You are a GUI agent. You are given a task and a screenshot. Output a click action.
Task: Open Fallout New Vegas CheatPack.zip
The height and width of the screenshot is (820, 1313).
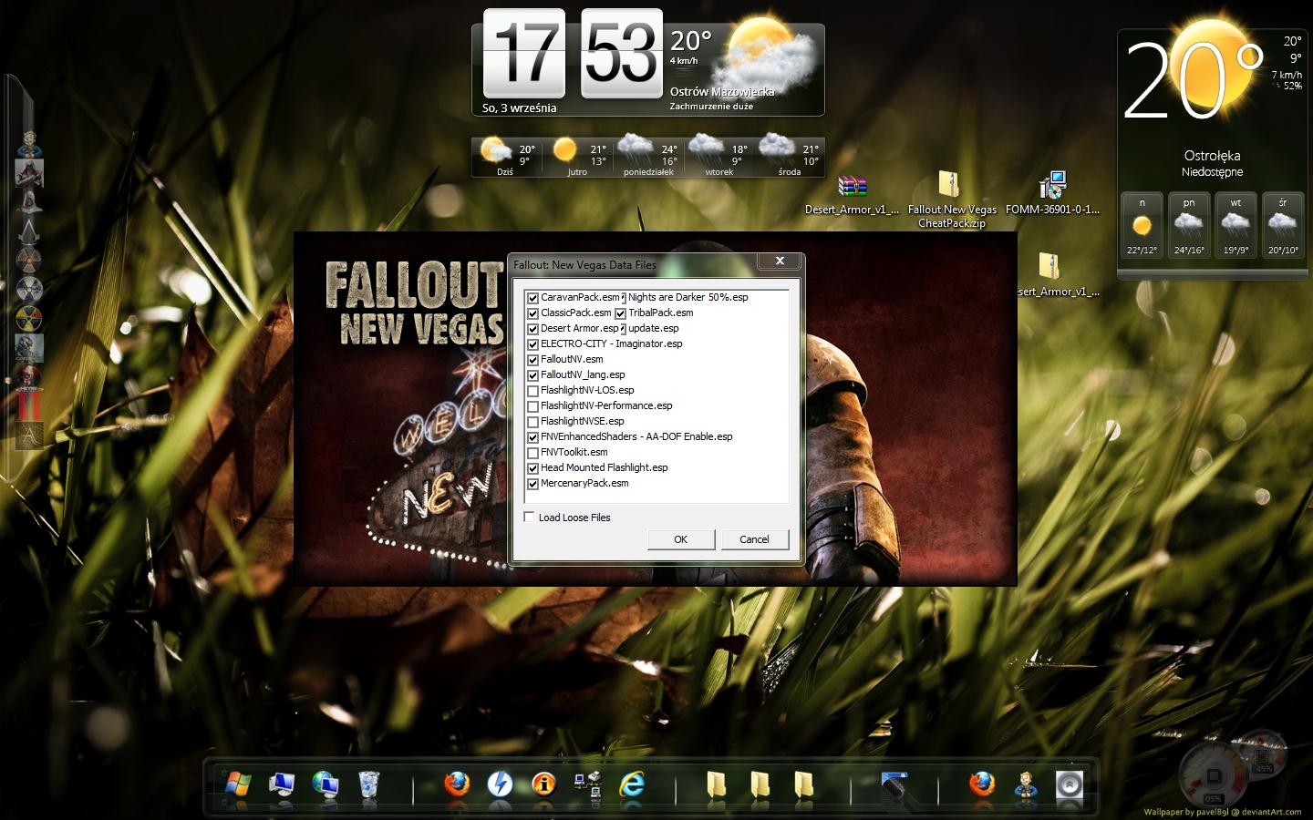tap(951, 200)
